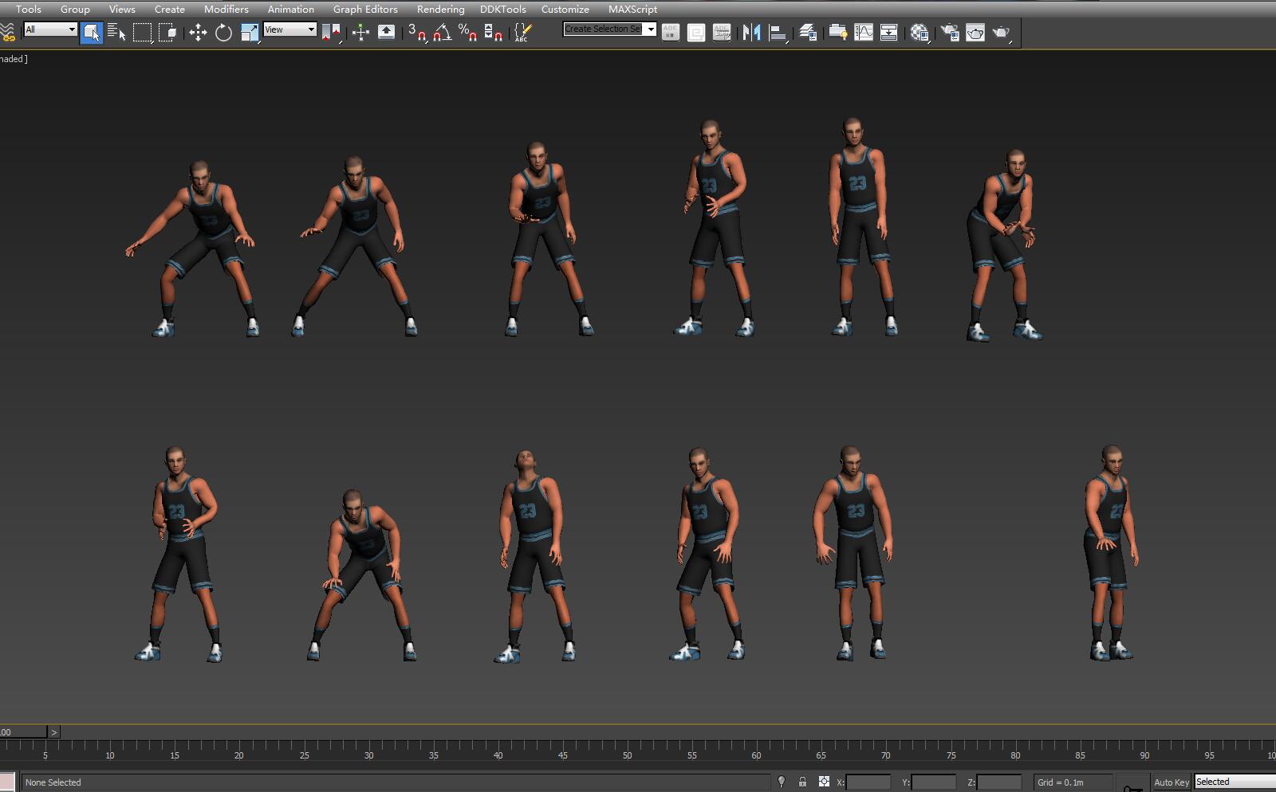Viewport: 1276px width, 792px height.
Task: Click the Render Production teapot icon
Action: pyautogui.click(x=1001, y=33)
